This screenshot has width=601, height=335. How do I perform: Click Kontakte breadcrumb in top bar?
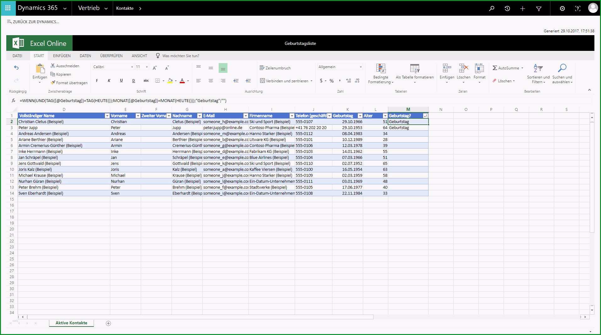click(125, 8)
